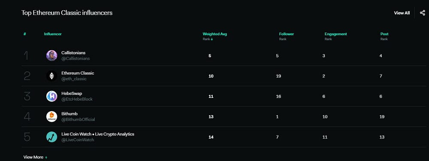Sort table by Follower rank

coord(287,34)
